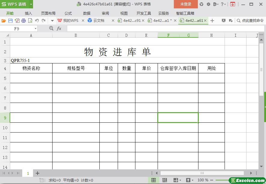The width and height of the screenshot is (266, 184).
Task: Open the WPS application menu dropdown
Action: 31,4
